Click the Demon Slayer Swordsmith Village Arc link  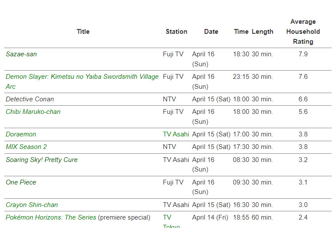(82, 77)
